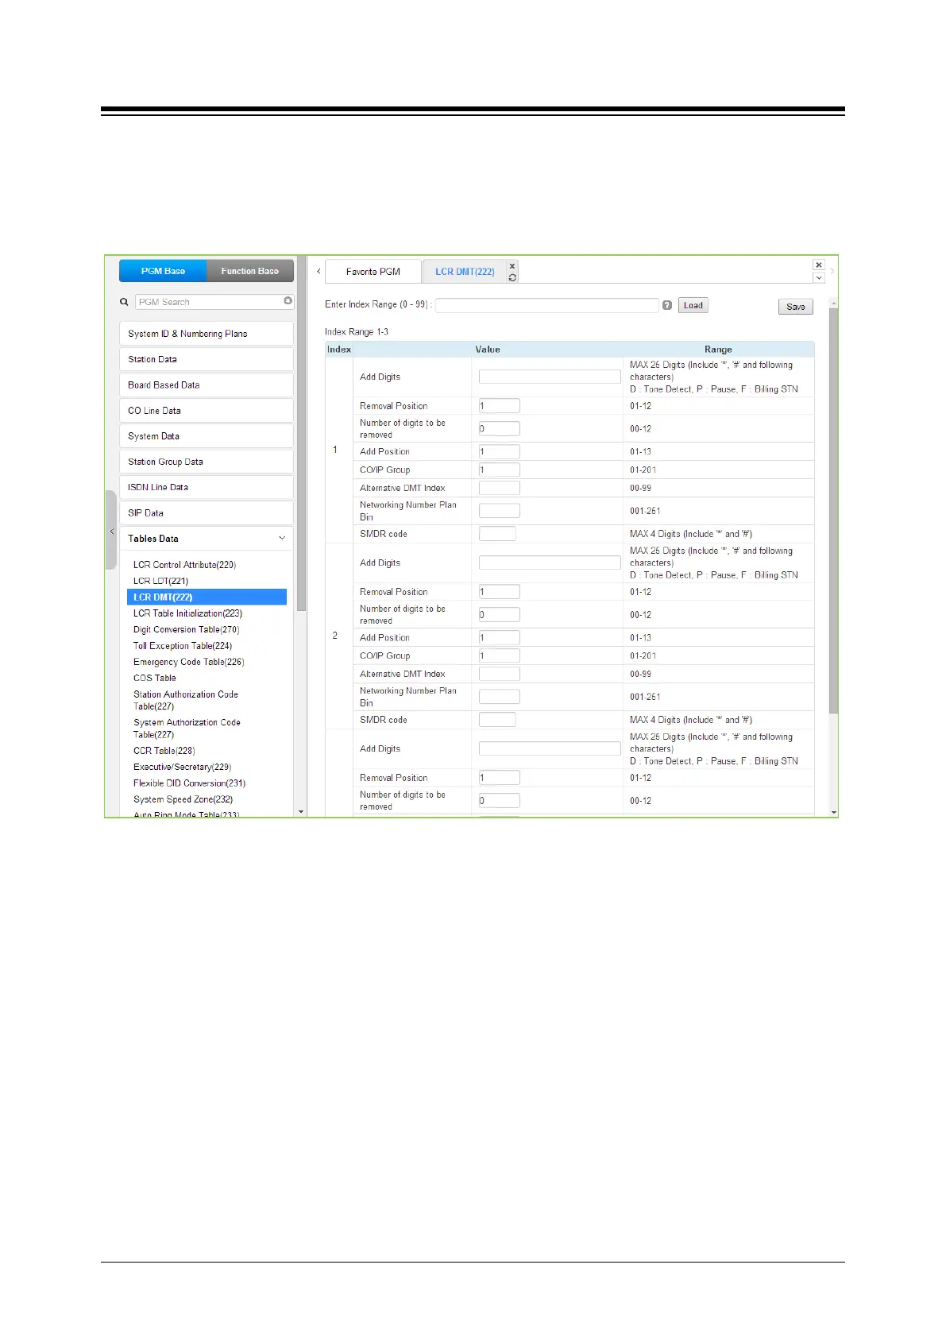Switch to Function Base view
This screenshot has height=1338, width=946.
click(250, 271)
